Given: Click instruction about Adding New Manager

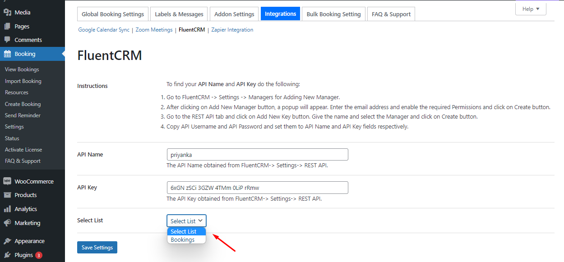Looking at the screenshot, I should [x=253, y=97].
